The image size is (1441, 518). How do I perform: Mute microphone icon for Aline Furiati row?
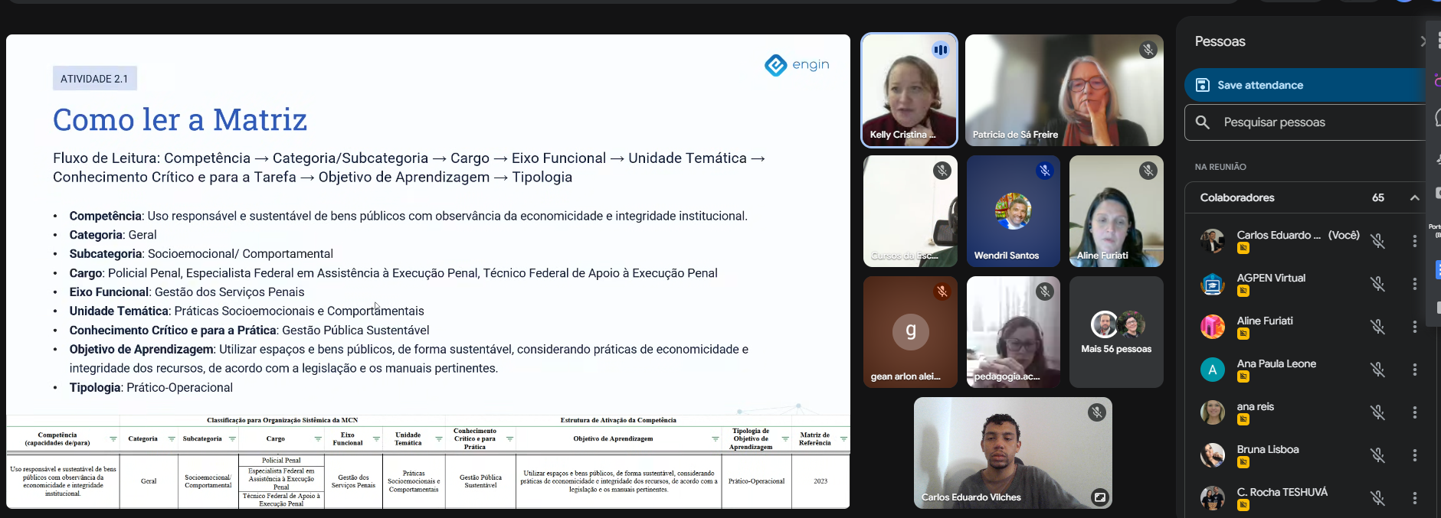point(1377,327)
